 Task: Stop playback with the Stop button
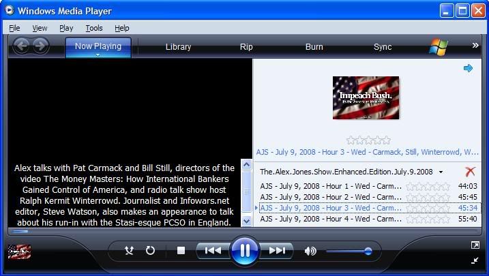click(x=181, y=251)
